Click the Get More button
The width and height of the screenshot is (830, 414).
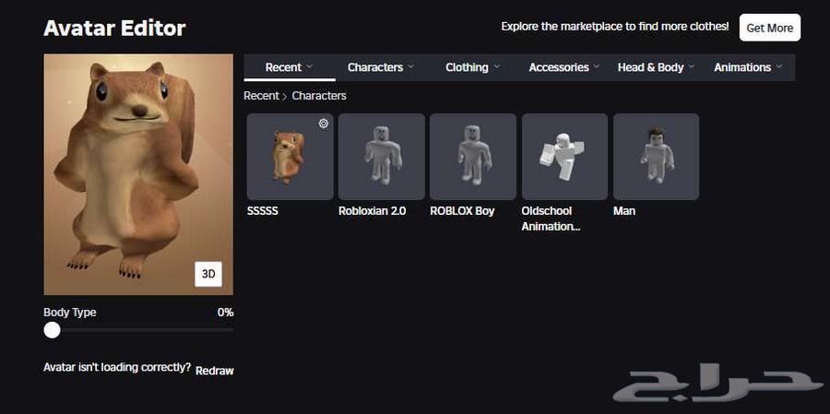[x=770, y=28]
